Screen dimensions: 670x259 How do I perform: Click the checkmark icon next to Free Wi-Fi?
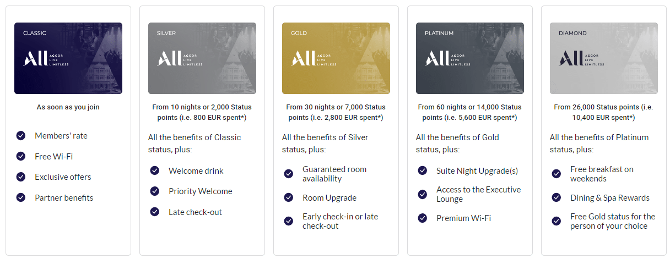[21, 156]
